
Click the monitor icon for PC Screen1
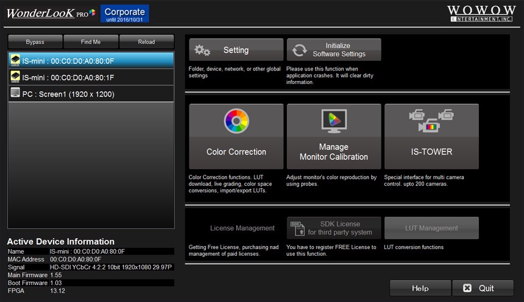(15, 93)
